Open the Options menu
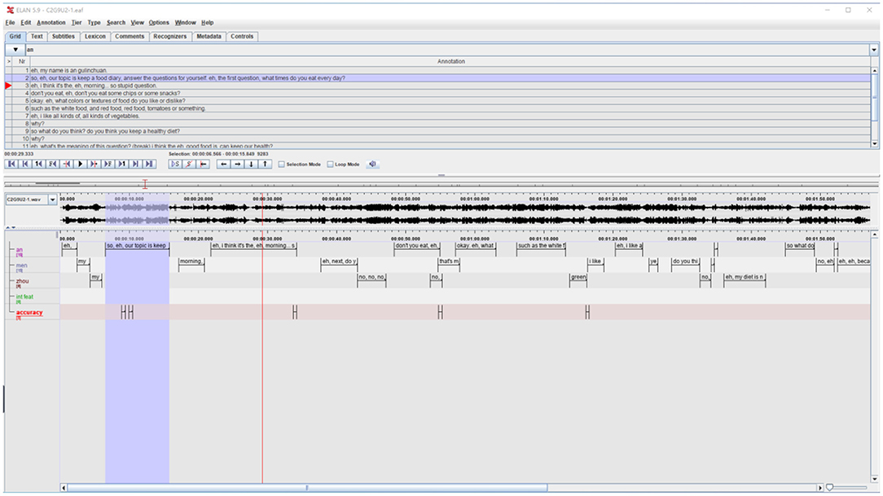Screen dimensions: 883x496 tap(159, 23)
